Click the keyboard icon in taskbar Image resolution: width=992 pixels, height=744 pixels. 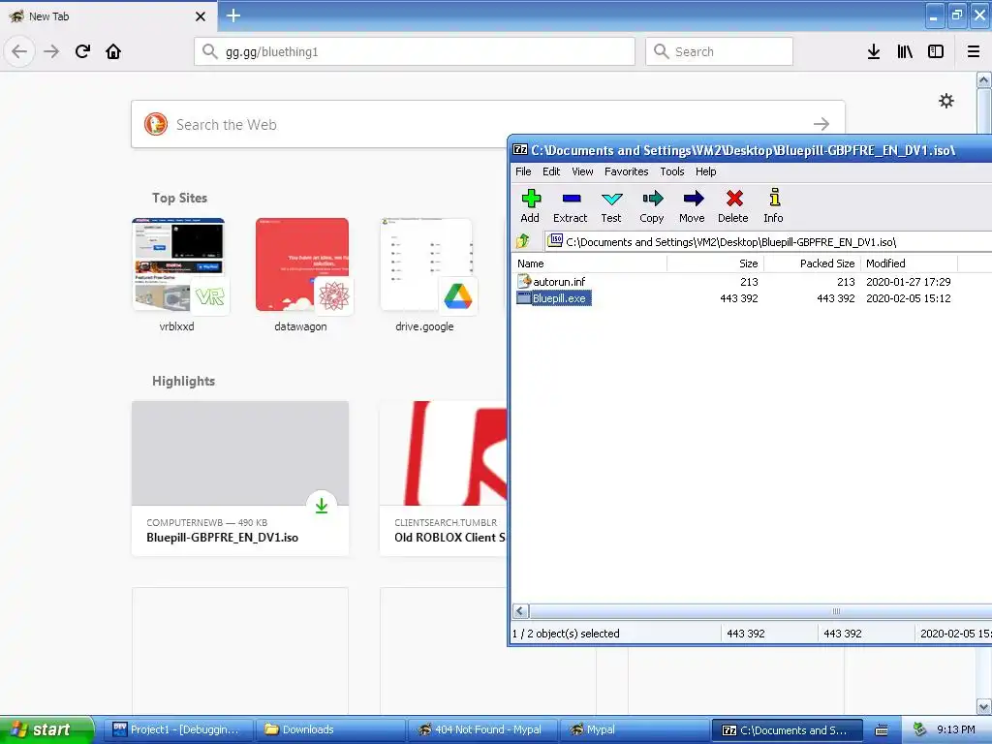point(882,730)
